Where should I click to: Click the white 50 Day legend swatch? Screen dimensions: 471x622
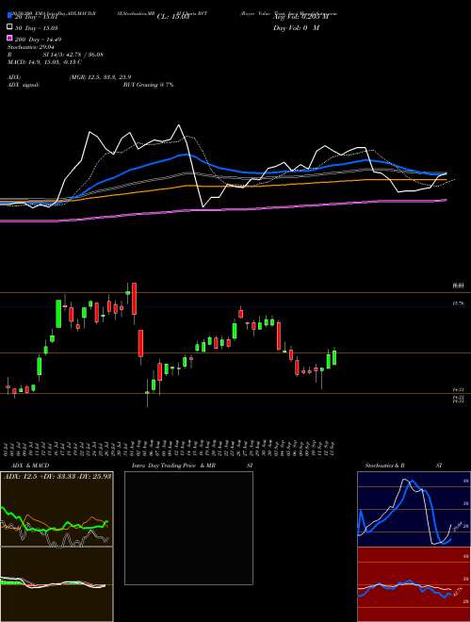click(10, 27)
